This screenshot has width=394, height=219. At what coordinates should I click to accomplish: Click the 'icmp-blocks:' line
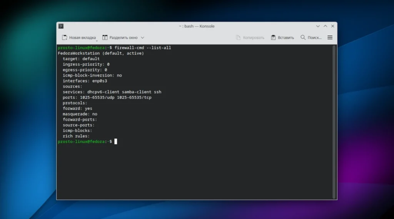pyautogui.click(x=77, y=130)
